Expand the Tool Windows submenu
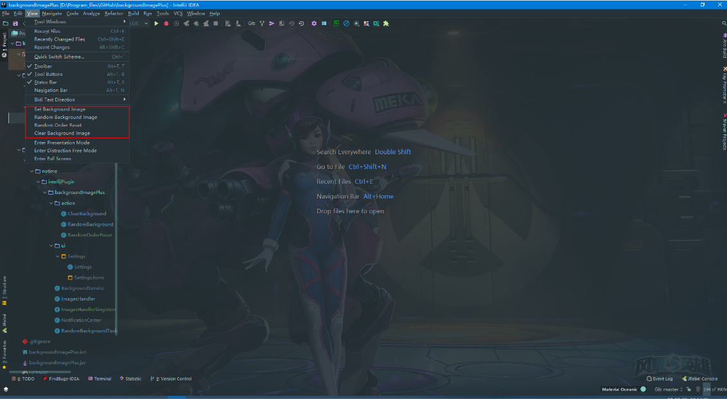 [77, 22]
